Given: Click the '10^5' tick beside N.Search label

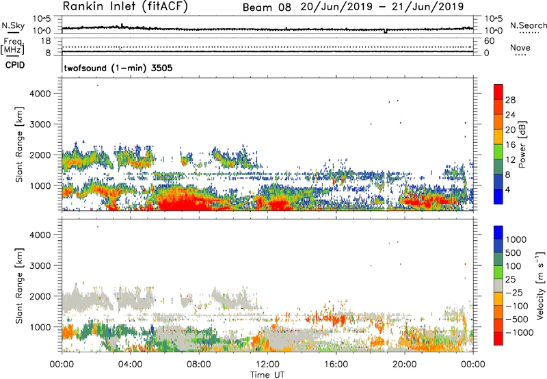Looking at the screenshot, I should (493, 19).
